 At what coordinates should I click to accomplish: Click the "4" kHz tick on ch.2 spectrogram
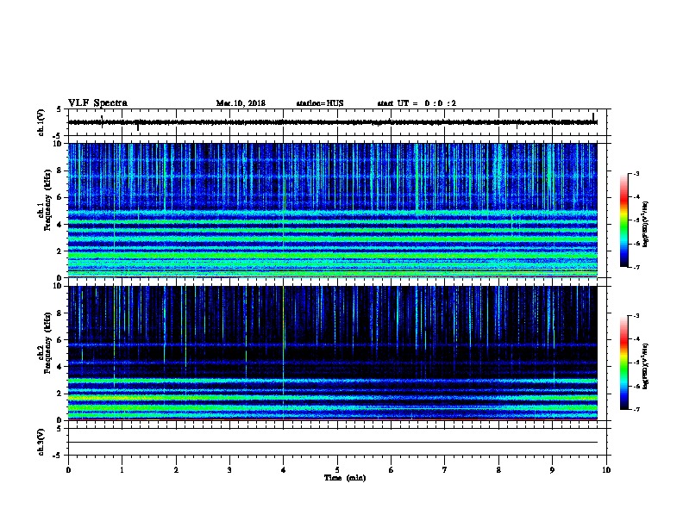60,367
